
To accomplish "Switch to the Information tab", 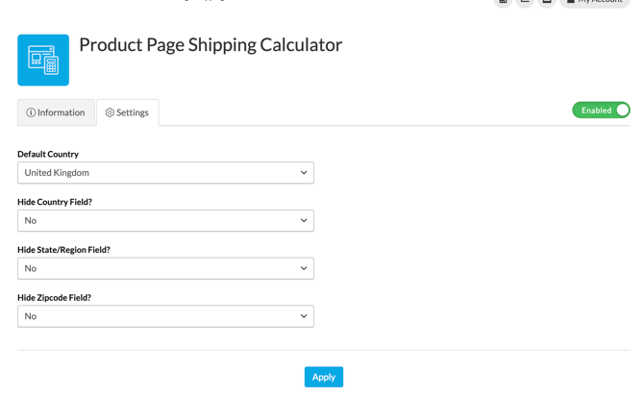I will pos(56,112).
